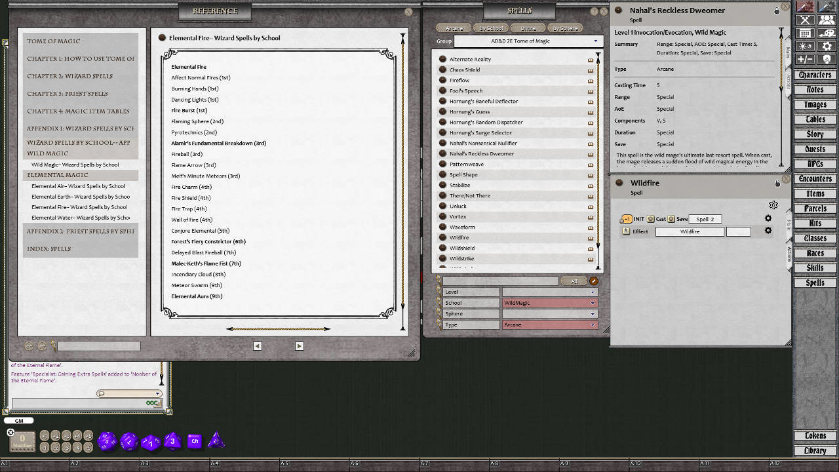
Task: Open the School filter dropdown WildMagic
Action: (549, 303)
